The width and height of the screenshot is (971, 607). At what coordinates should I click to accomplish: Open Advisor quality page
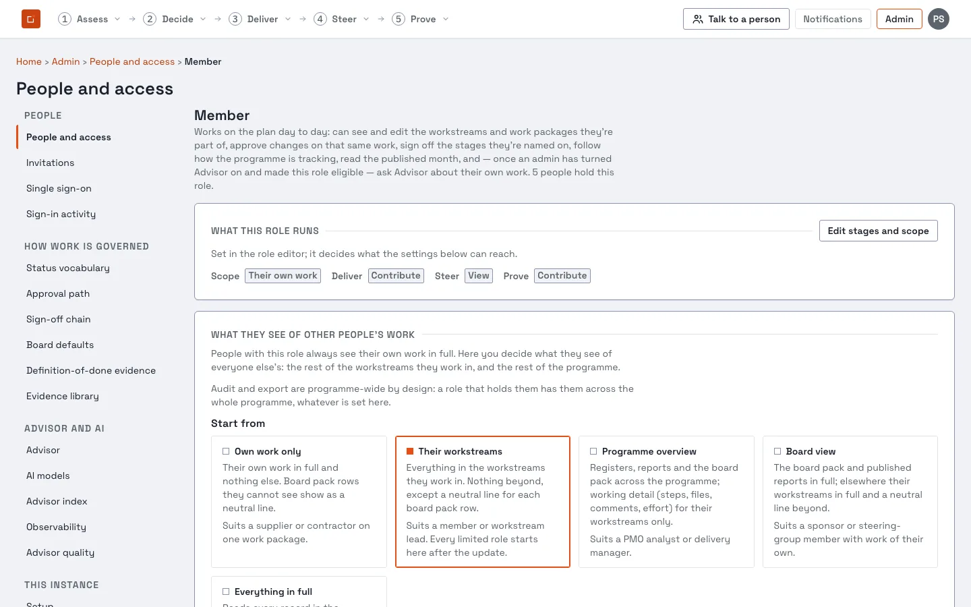click(60, 552)
